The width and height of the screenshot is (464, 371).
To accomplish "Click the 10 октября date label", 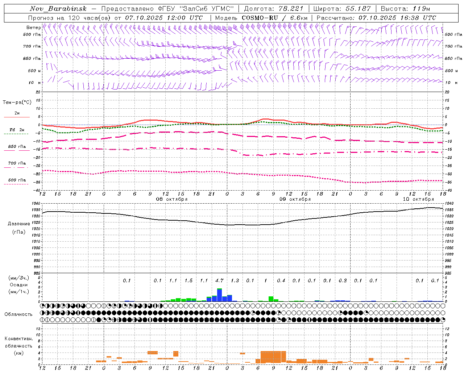I will point(418,199).
